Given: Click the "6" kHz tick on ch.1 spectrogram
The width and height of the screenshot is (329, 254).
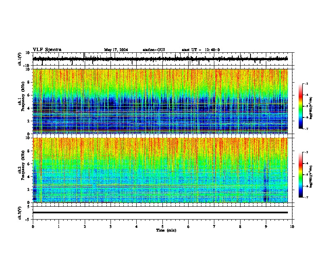Looking at the screenshot, I should (29, 95).
